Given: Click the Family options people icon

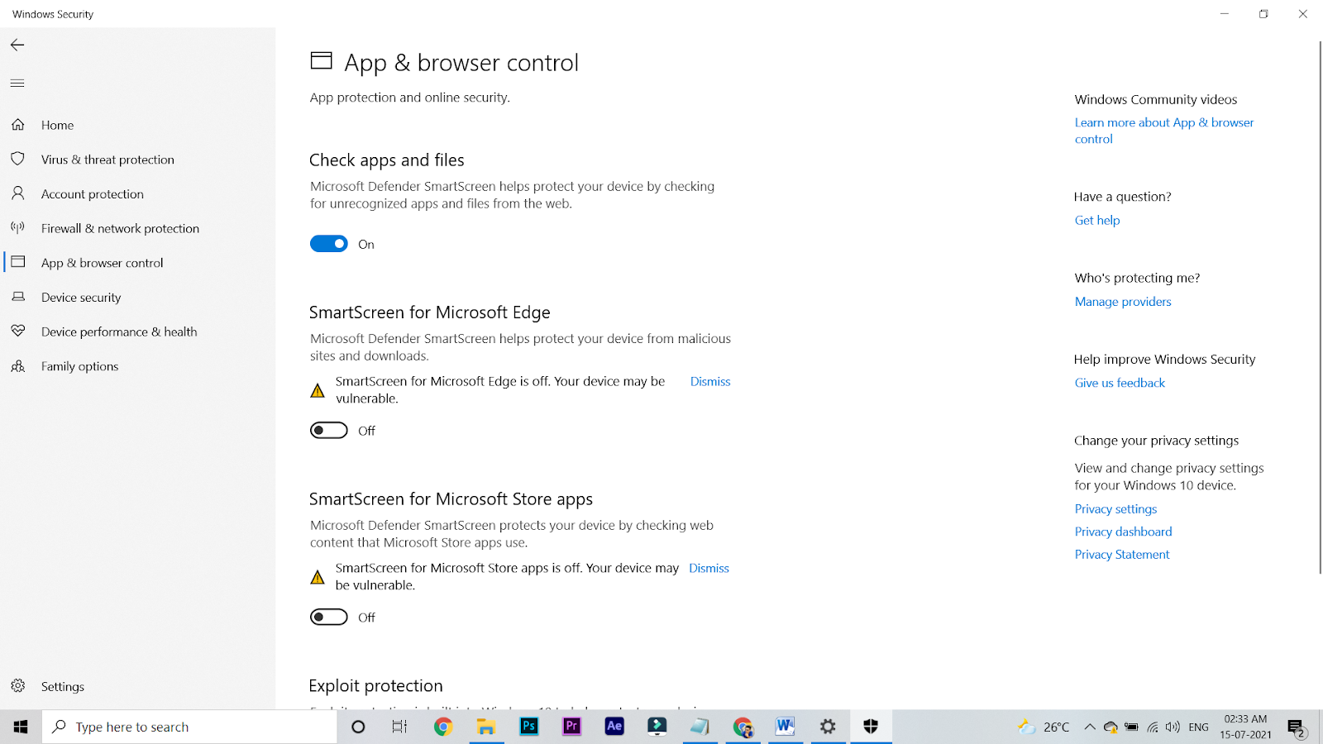Looking at the screenshot, I should pos(18,366).
